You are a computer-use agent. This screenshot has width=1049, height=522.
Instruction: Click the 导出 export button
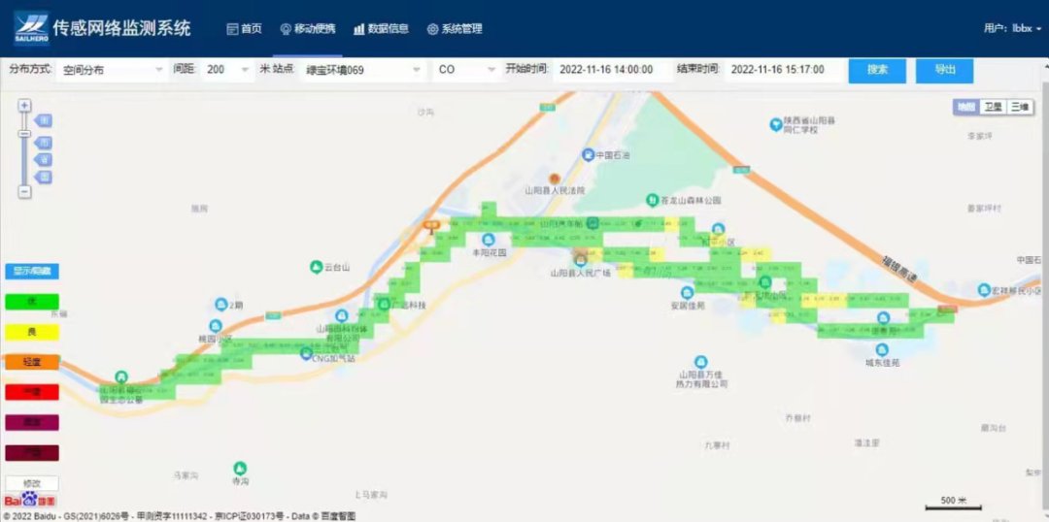944,70
